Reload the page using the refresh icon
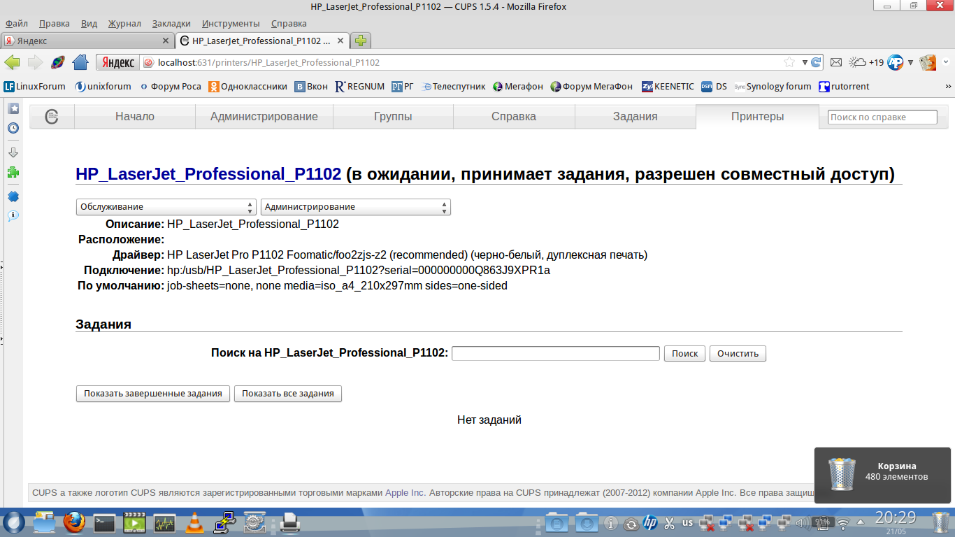The width and height of the screenshot is (955, 537). tap(816, 62)
